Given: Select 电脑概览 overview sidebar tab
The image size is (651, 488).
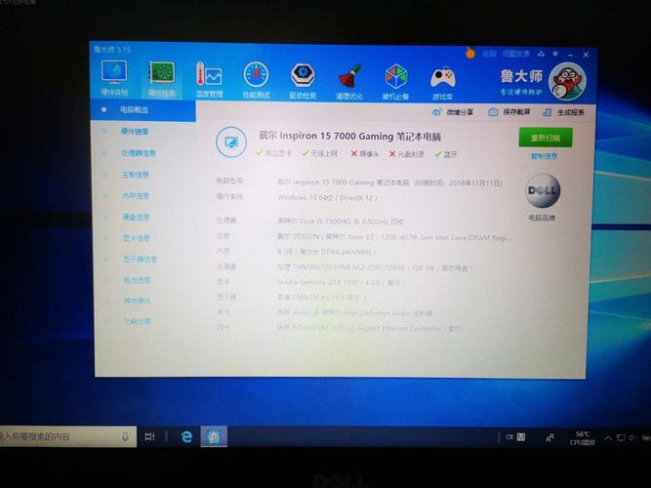Looking at the screenshot, I should 142,110.
